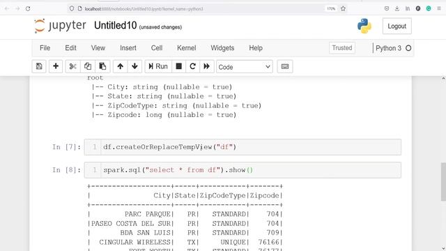The height and width of the screenshot is (251, 446).
Task: Click the CINGULAR WIRELESS row
Action: pyautogui.click(x=185, y=242)
